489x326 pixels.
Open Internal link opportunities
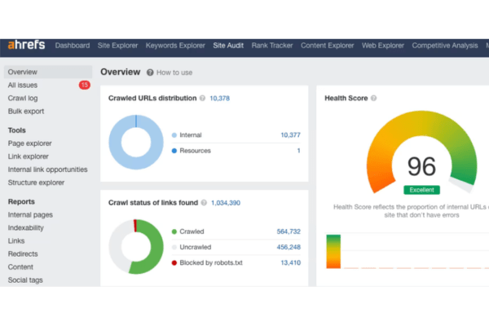tap(48, 170)
